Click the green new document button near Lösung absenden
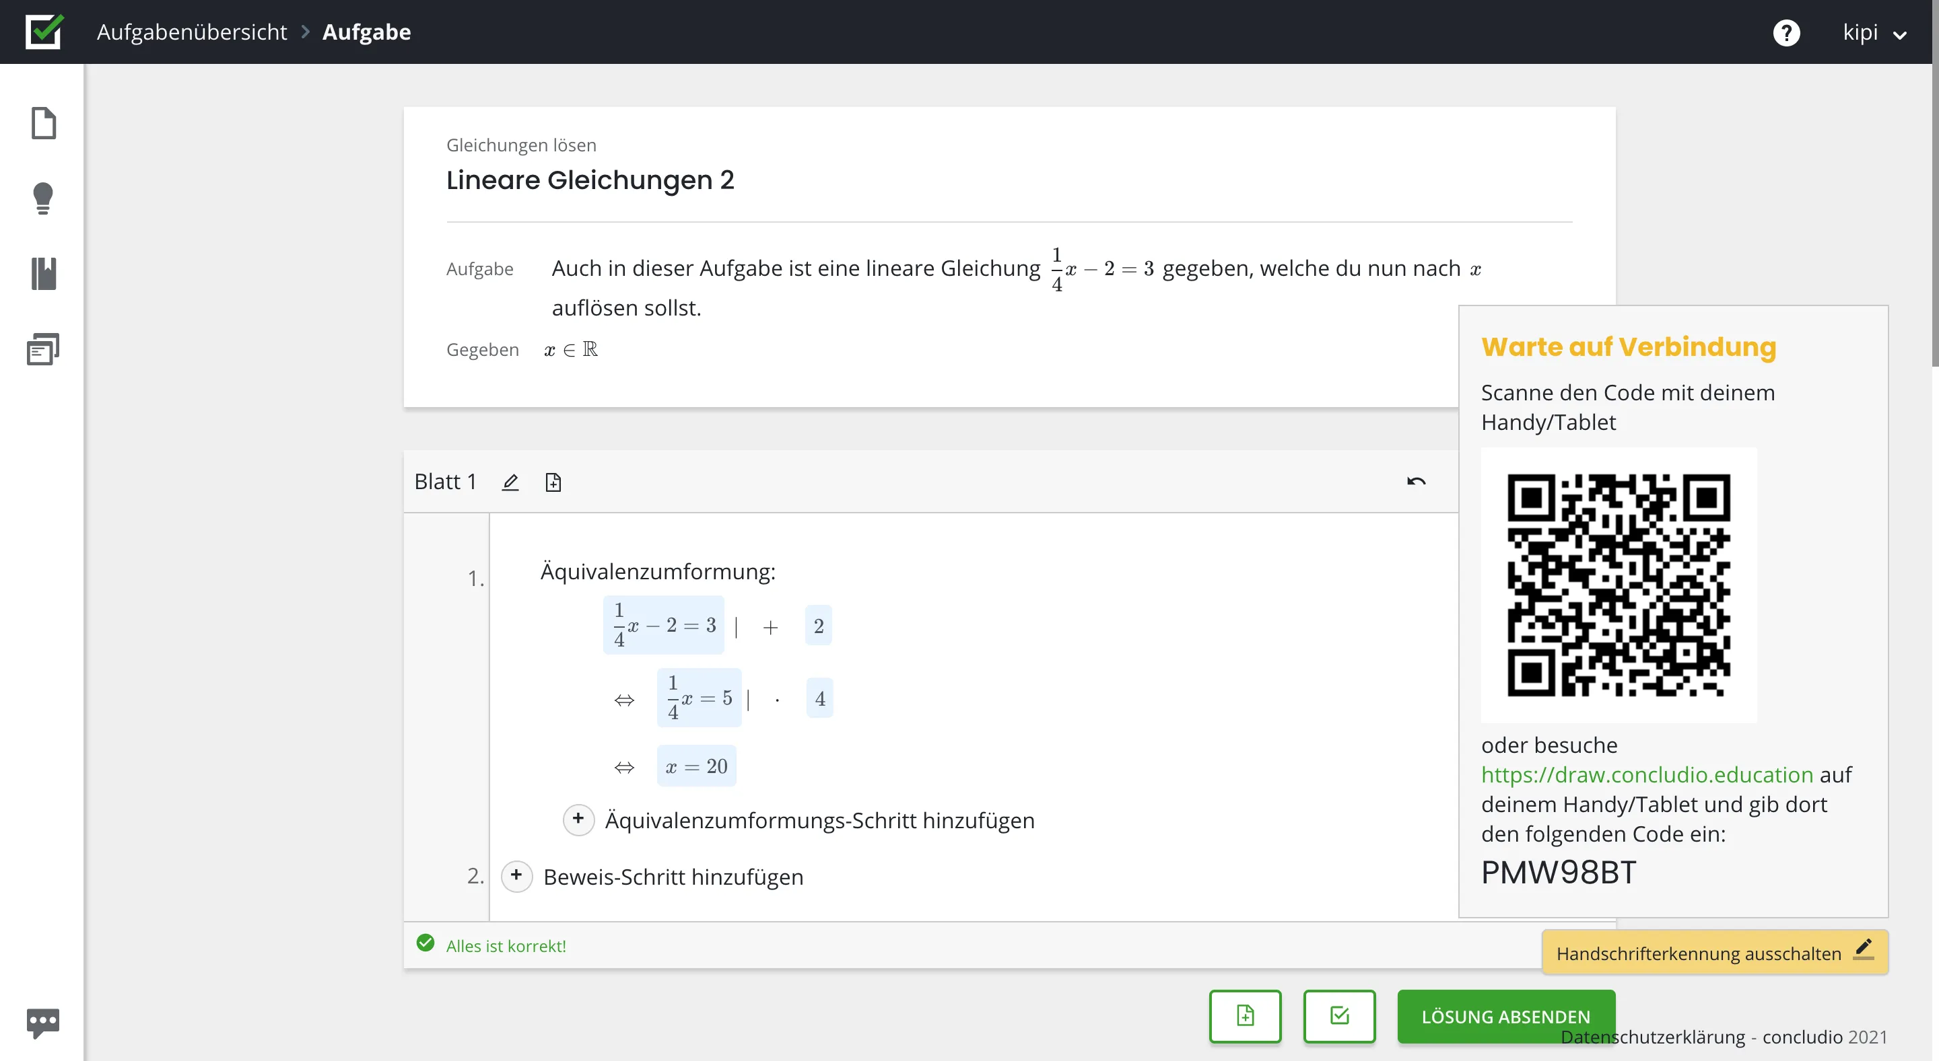 click(1244, 1017)
